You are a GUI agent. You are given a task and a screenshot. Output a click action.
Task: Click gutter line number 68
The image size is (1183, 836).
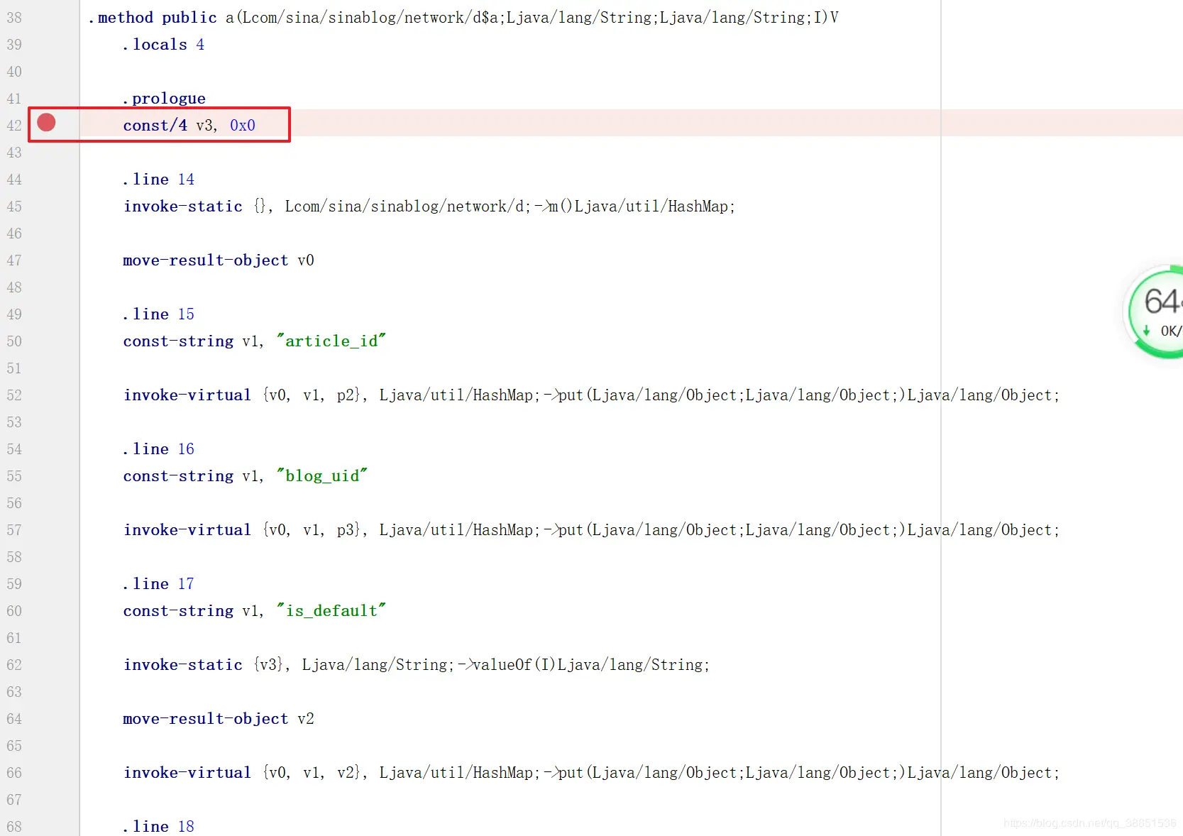tap(14, 827)
